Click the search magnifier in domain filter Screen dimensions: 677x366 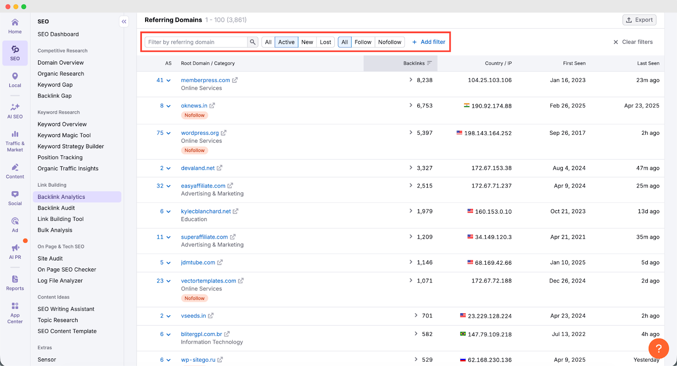pyautogui.click(x=253, y=42)
